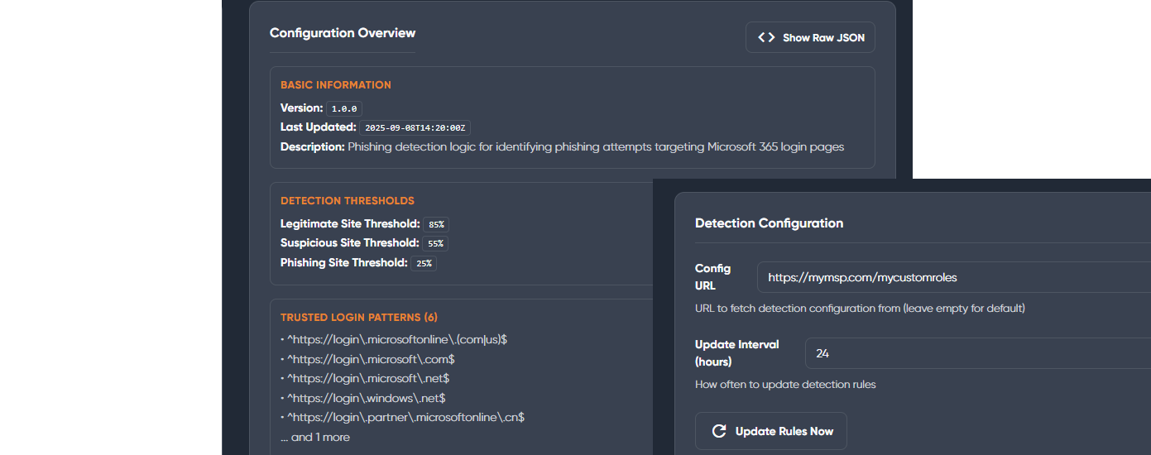
Task: Click the circular refresh icon on Update Rules Now
Action: [719, 431]
